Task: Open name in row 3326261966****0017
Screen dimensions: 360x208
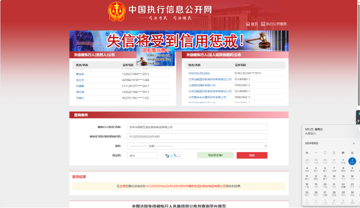Action: point(80,92)
